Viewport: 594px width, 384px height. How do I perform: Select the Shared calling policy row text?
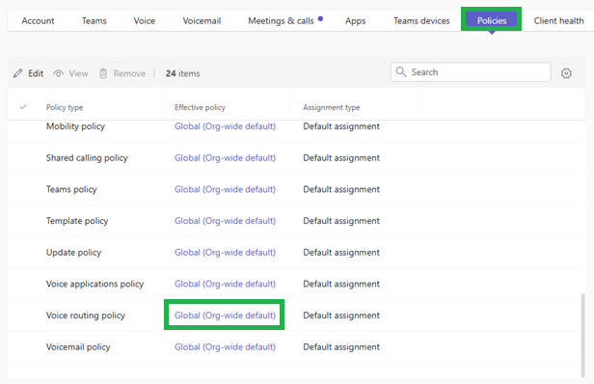click(87, 157)
